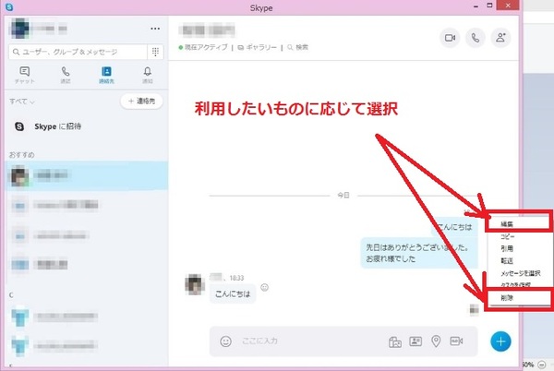
Task: Click the 18:33 timestamp on received message
Action: [x=236, y=278]
